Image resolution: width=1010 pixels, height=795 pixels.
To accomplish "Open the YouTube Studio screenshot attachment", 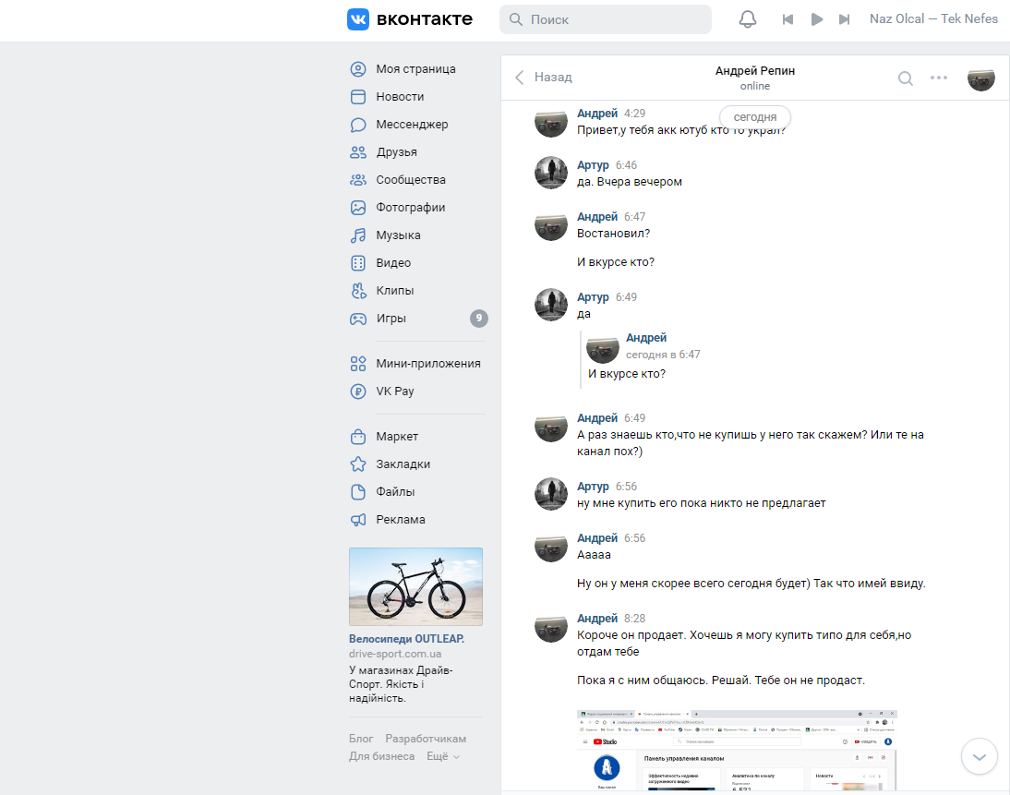I will click(737, 750).
